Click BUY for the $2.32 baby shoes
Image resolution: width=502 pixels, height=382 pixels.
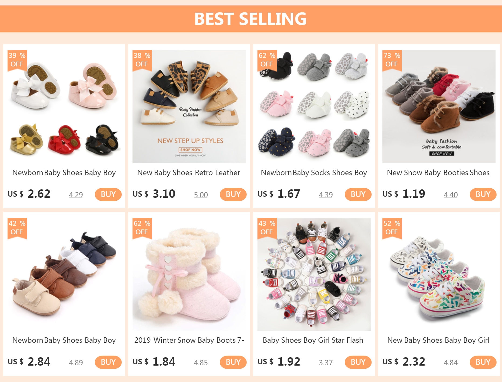click(483, 362)
